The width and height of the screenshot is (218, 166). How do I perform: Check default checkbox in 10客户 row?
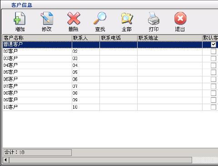pyautogui.click(x=213, y=107)
